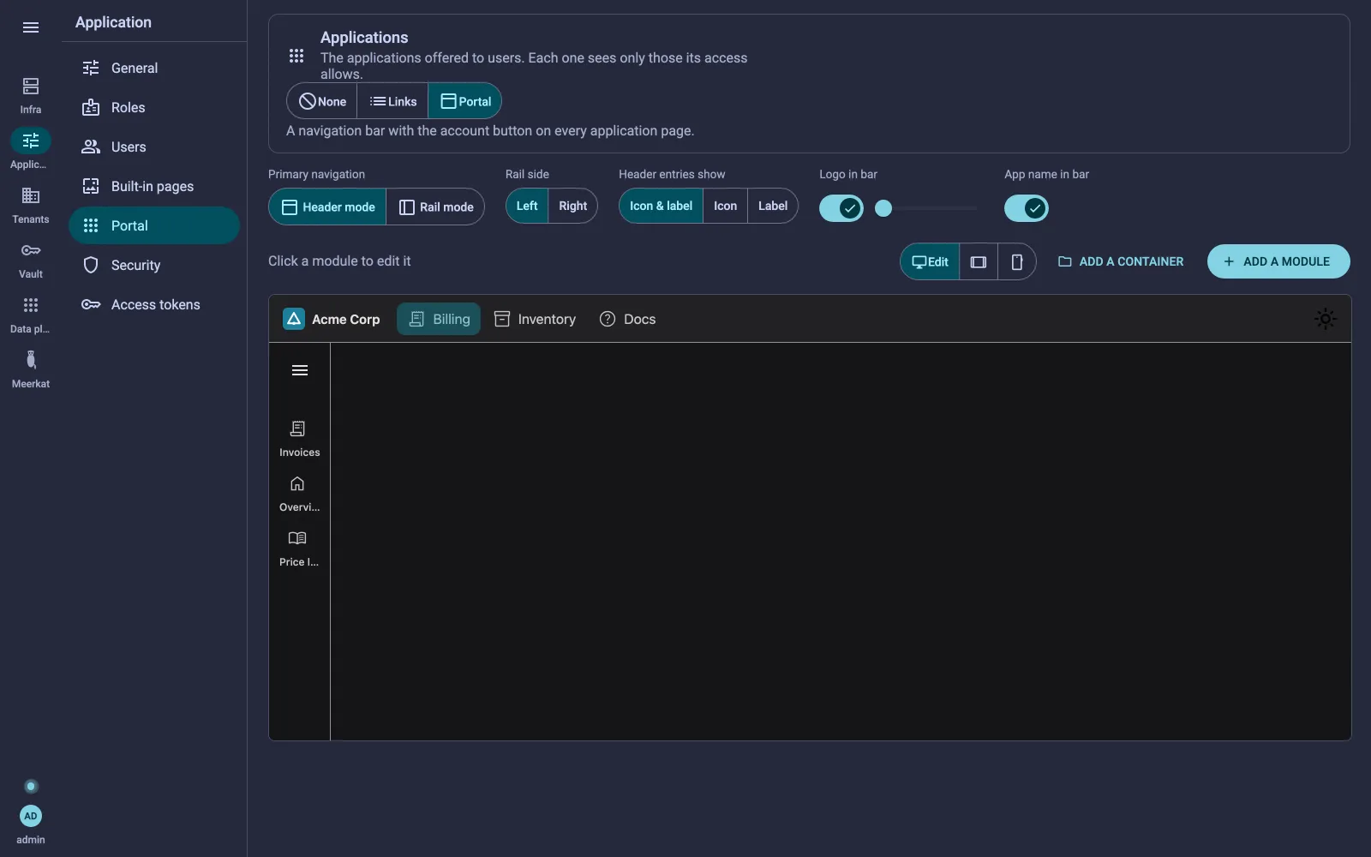Viewport: 1371px width, 857px height.
Task: Open the main hamburger menu
Action: point(31,27)
